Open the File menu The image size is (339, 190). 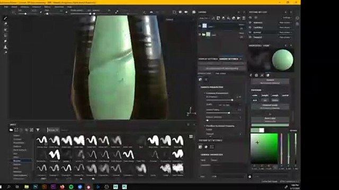[6, 7]
